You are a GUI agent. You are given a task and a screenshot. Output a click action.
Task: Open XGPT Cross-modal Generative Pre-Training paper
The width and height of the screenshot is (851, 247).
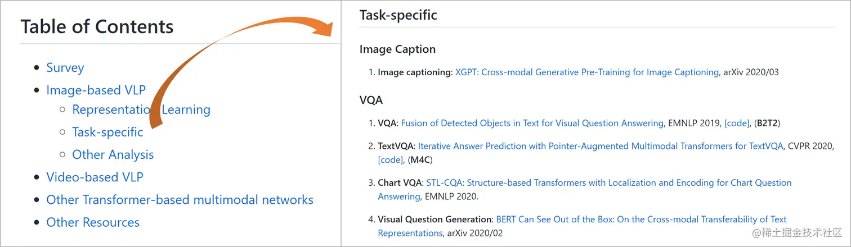(587, 72)
